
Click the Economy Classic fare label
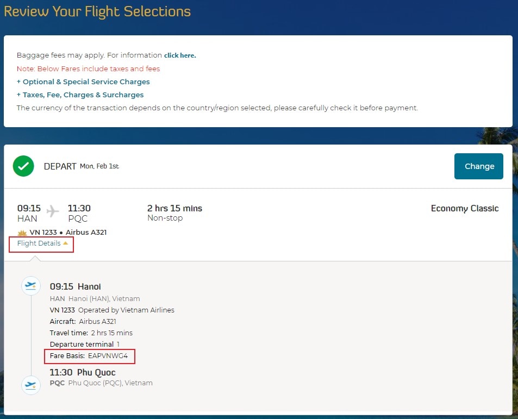point(465,208)
